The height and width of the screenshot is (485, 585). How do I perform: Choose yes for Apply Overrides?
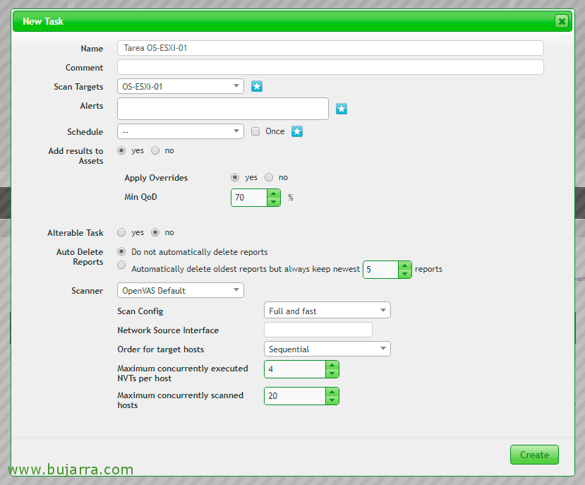click(235, 177)
